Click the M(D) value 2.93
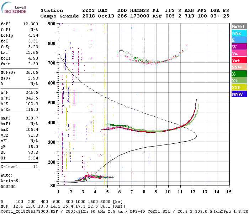This screenshot has height=214, width=249. pos(33,78)
